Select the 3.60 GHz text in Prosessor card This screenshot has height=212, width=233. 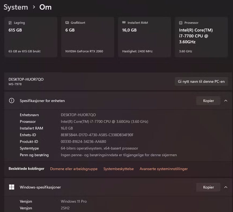click(x=186, y=51)
